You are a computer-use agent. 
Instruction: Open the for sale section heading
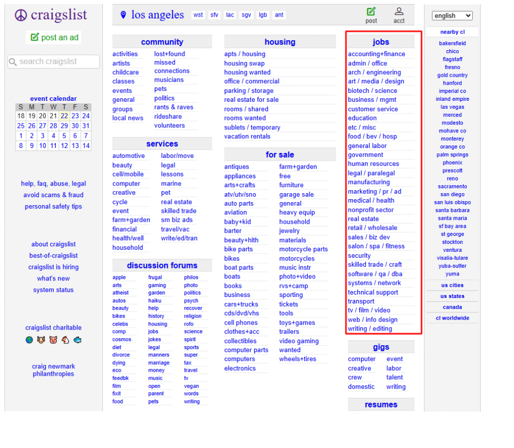[280, 155]
